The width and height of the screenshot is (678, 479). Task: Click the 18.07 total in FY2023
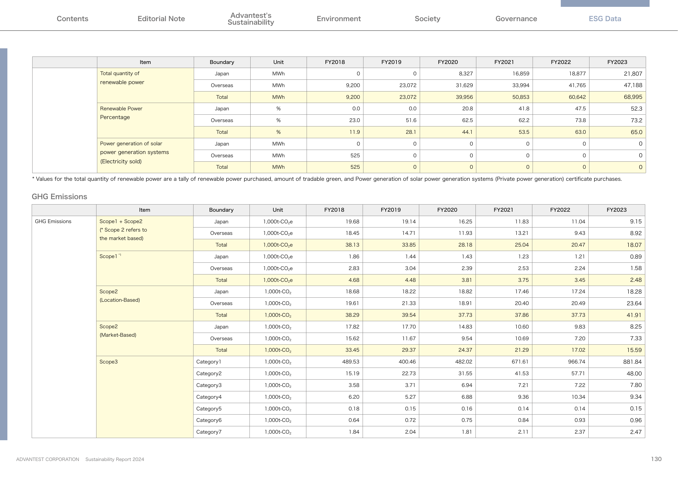(x=634, y=245)
